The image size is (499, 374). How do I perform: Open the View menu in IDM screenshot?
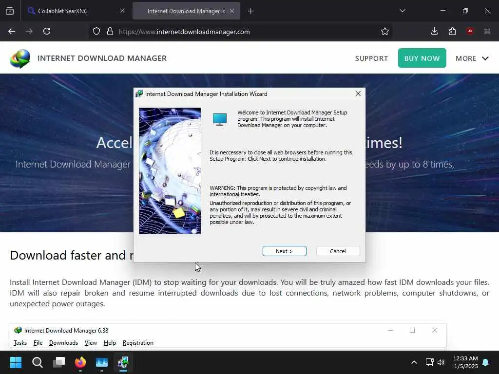click(x=91, y=343)
